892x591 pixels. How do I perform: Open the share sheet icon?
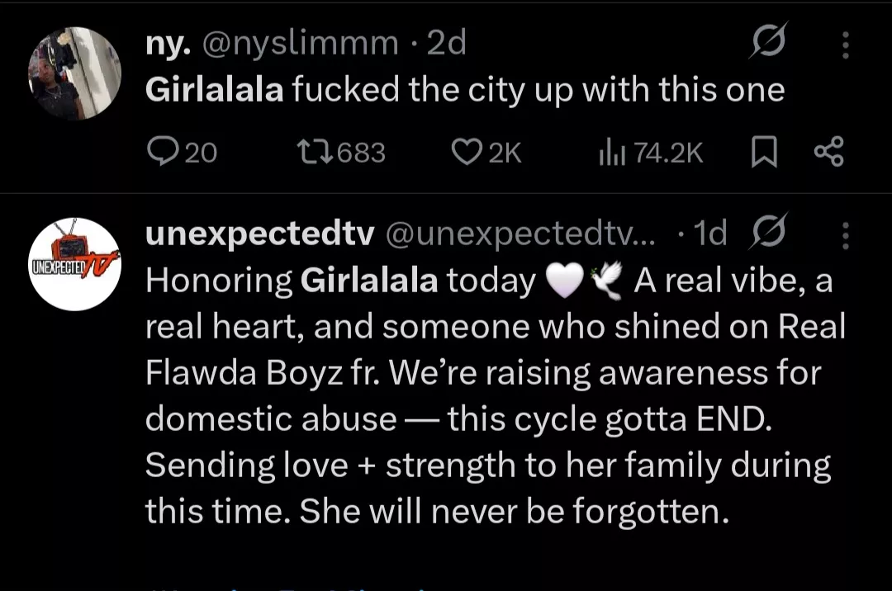[x=828, y=152]
